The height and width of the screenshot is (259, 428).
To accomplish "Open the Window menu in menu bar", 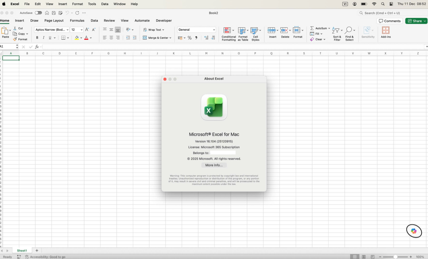I will 119,4.
